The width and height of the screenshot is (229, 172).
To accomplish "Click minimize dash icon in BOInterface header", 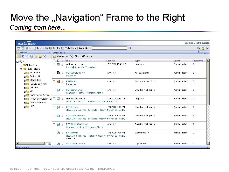I will (202, 53).
